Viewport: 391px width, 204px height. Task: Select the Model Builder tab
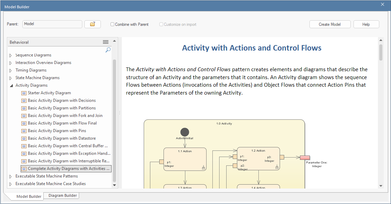[x=29, y=196]
